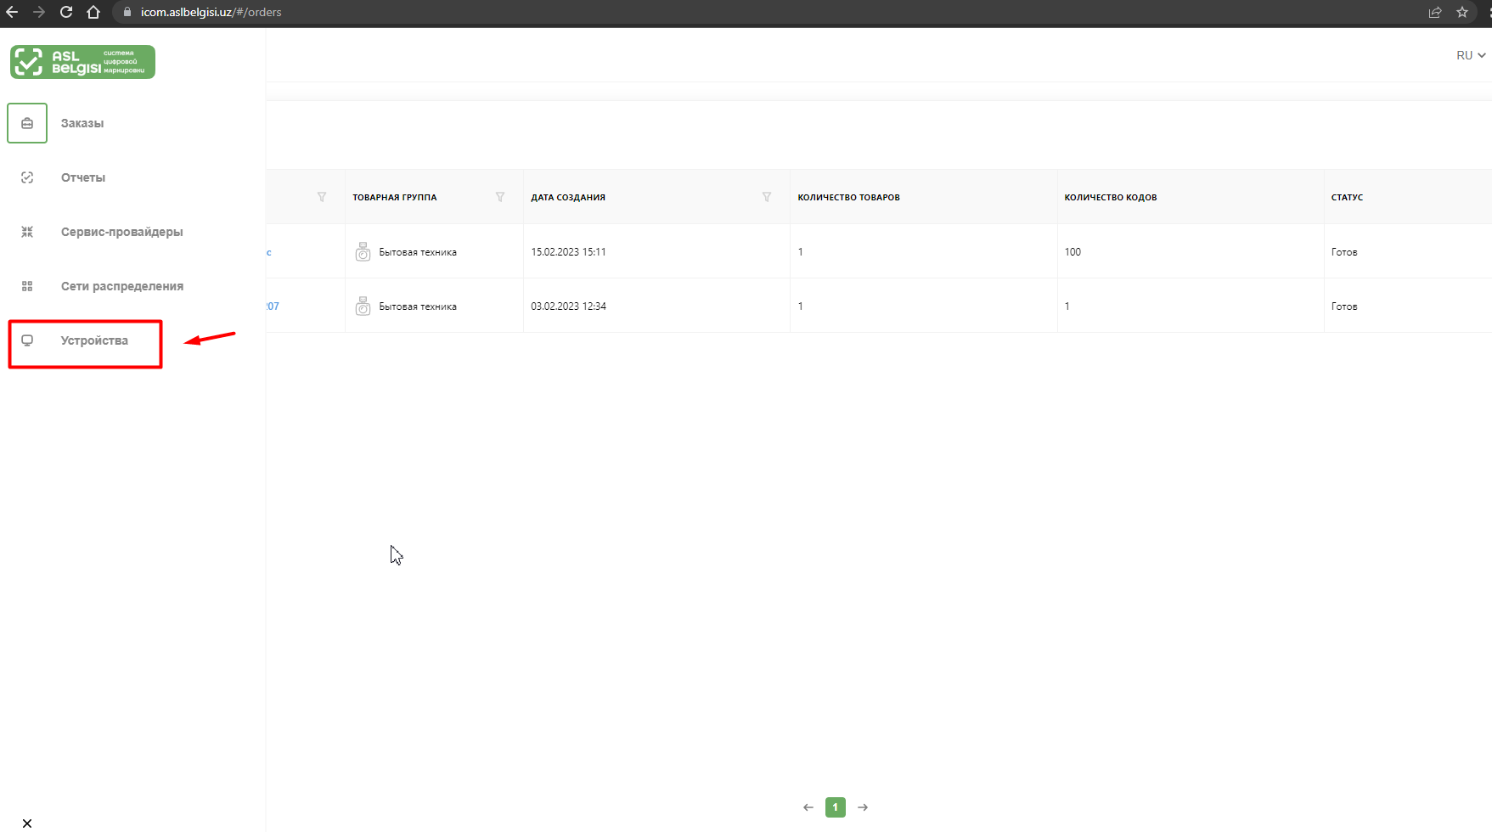Filter the Товарная группа column
The image size is (1492, 832).
500,197
